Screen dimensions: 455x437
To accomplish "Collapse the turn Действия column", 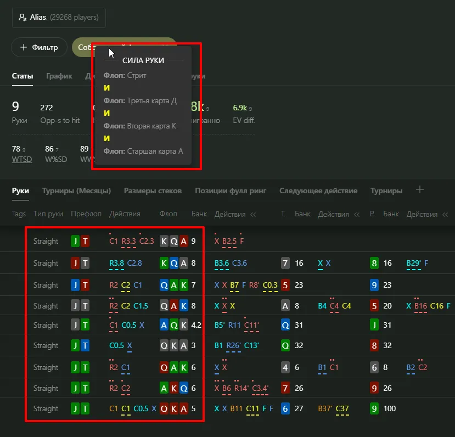I will tap(357, 214).
